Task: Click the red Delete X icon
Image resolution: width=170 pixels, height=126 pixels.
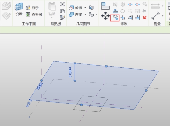Action: click(144, 18)
